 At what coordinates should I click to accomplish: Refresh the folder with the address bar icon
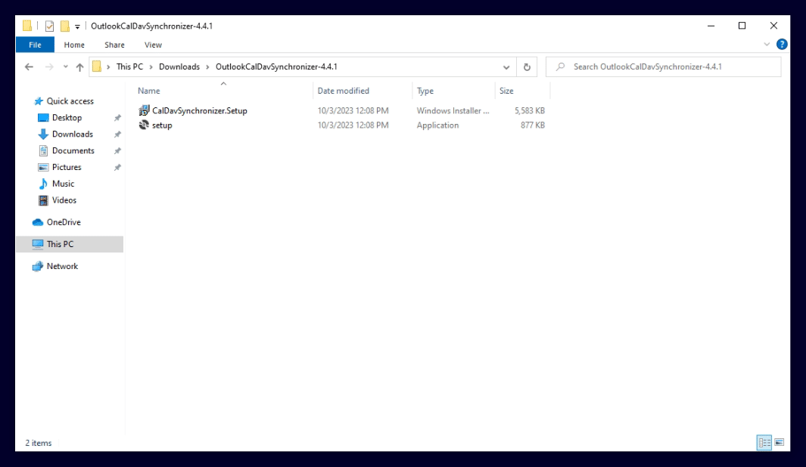[527, 66]
